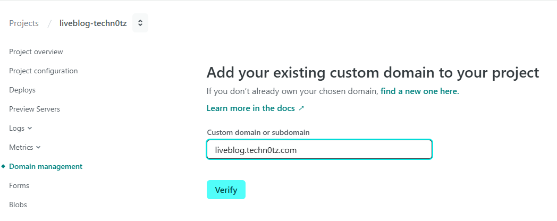
Task: Open Blobs from the sidebar
Action: tap(18, 205)
